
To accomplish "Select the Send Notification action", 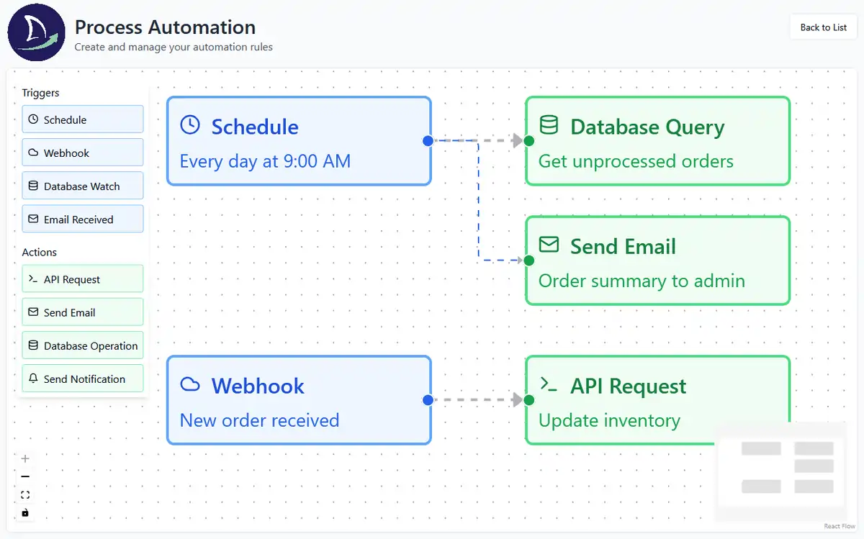I will click(x=83, y=379).
